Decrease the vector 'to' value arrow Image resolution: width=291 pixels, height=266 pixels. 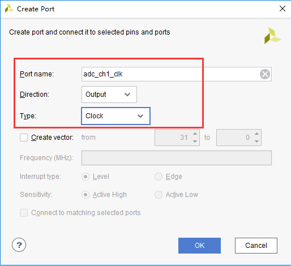[x=256, y=141]
